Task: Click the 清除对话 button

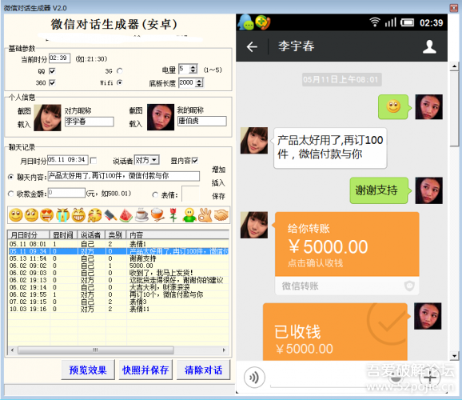Action: pyautogui.click(x=203, y=370)
